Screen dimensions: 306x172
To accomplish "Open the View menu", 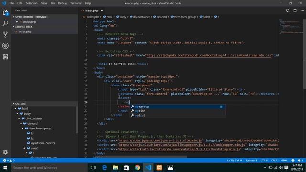I will click(44, 3).
